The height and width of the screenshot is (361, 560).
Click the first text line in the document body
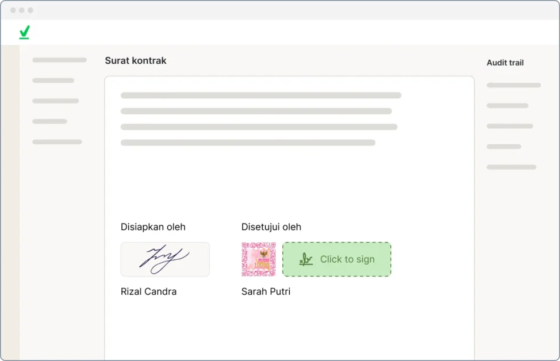[x=260, y=95]
